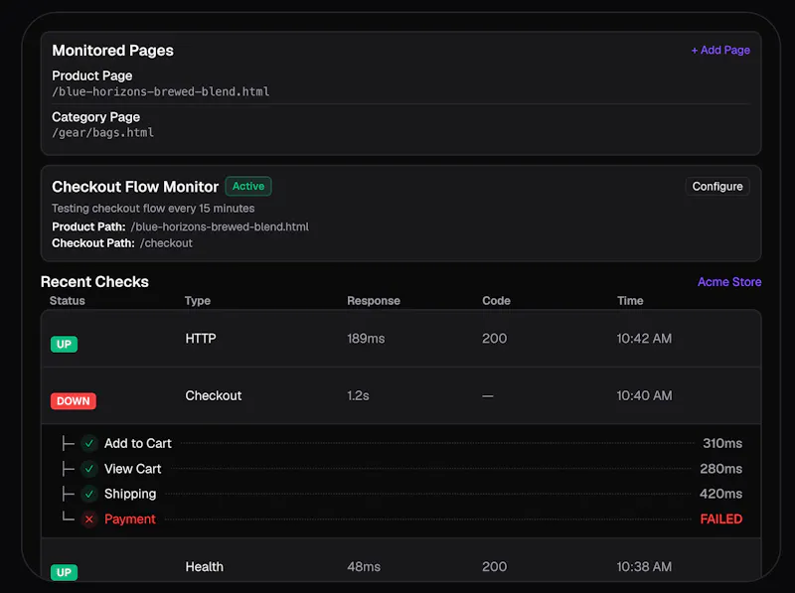Viewport: 795px width, 593px height.
Task: Click the FAILED status text
Action: 721,519
